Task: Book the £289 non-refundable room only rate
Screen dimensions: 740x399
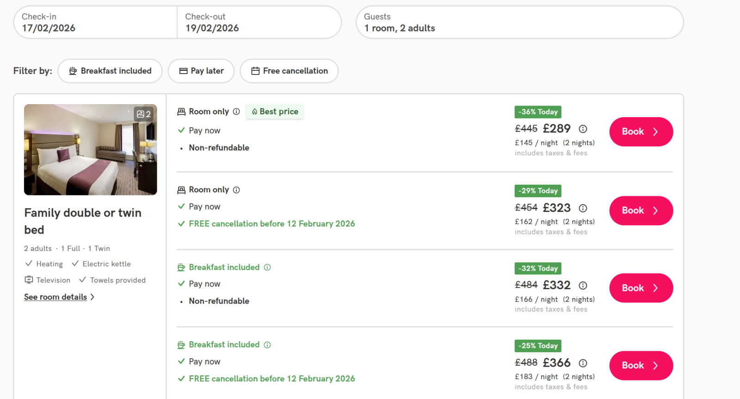Action: [x=641, y=131]
